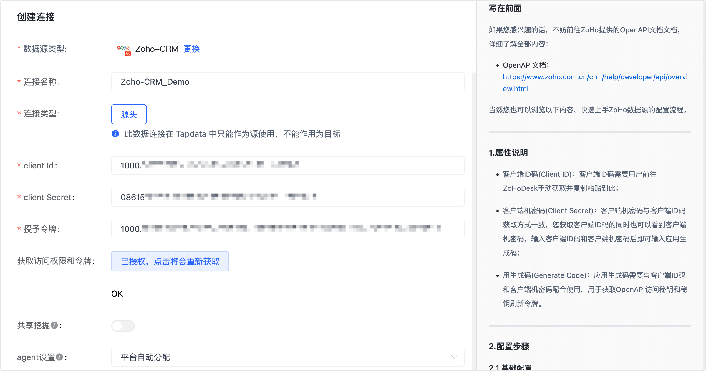Click the help icon next to 共享挖掘
Image resolution: width=706 pixels, height=371 pixels.
click(x=54, y=325)
